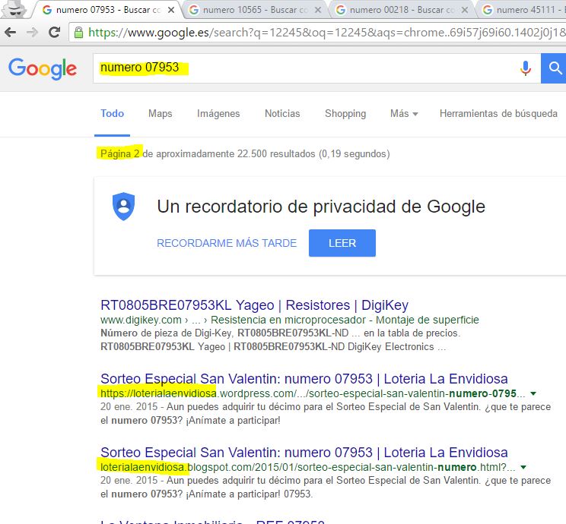
Task: Select the Todo results tab
Action: click(113, 113)
